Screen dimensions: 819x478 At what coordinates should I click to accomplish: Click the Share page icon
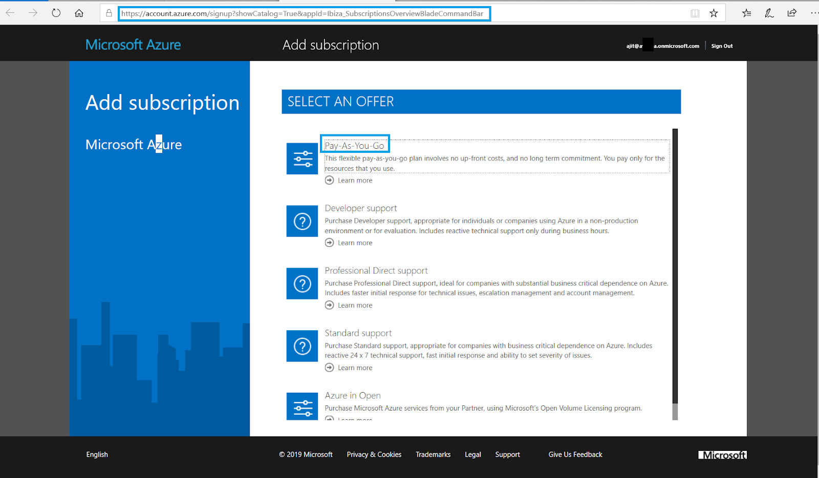point(792,13)
